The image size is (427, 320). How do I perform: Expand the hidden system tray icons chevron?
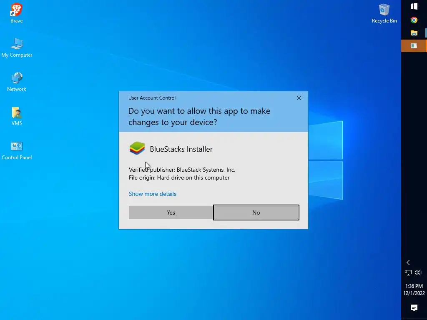point(408,262)
